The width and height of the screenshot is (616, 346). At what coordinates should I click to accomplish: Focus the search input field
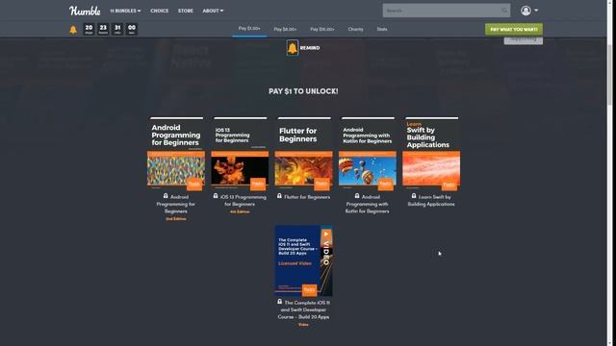coord(447,11)
